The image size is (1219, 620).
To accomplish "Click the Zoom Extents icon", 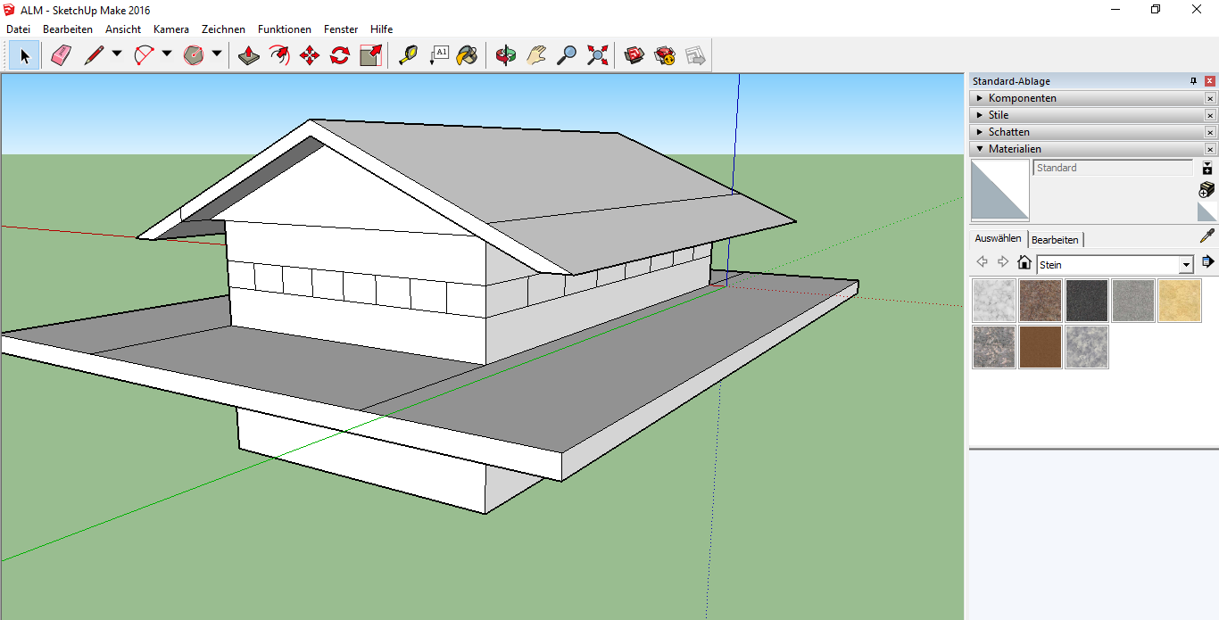I will (x=597, y=56).
